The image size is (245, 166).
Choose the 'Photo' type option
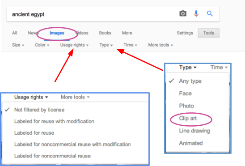186,106
